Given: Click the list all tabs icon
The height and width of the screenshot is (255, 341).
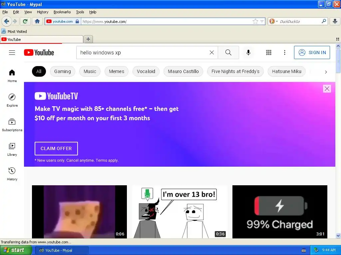Looking at the screenshot, I should pos(338,39).
